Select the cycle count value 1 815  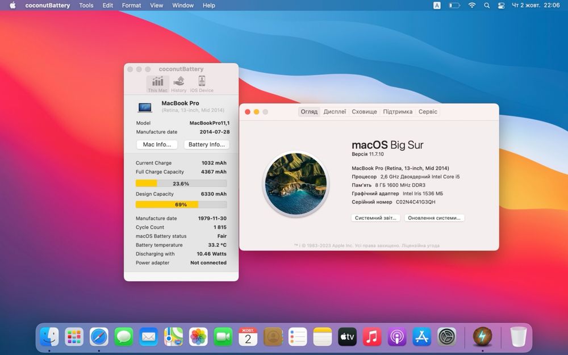click(220, 227)
